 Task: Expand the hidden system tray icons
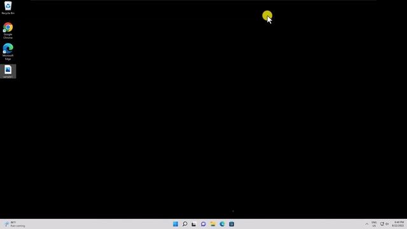click(x=366, y=224)
